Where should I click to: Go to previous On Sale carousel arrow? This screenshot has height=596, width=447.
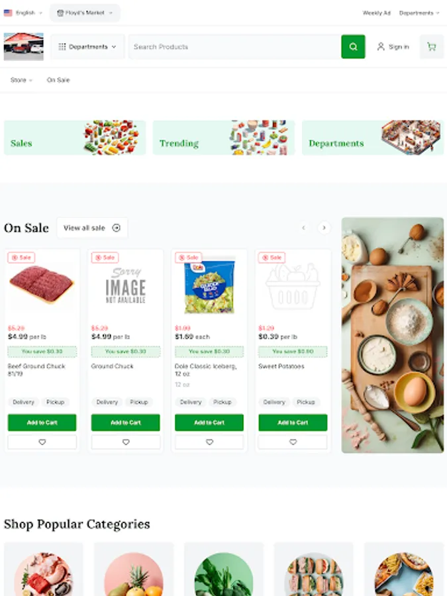[303, 228]
